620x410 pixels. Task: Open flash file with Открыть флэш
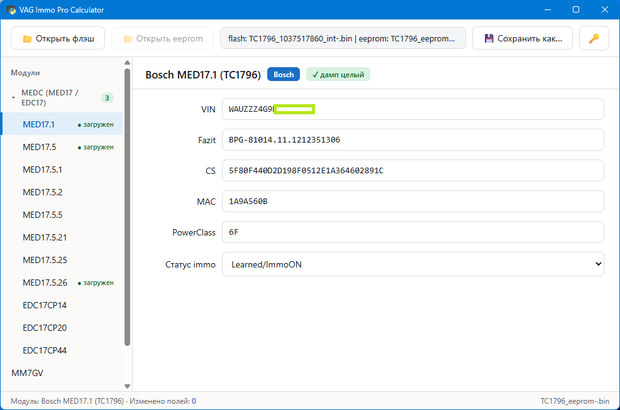pos(58,38)
